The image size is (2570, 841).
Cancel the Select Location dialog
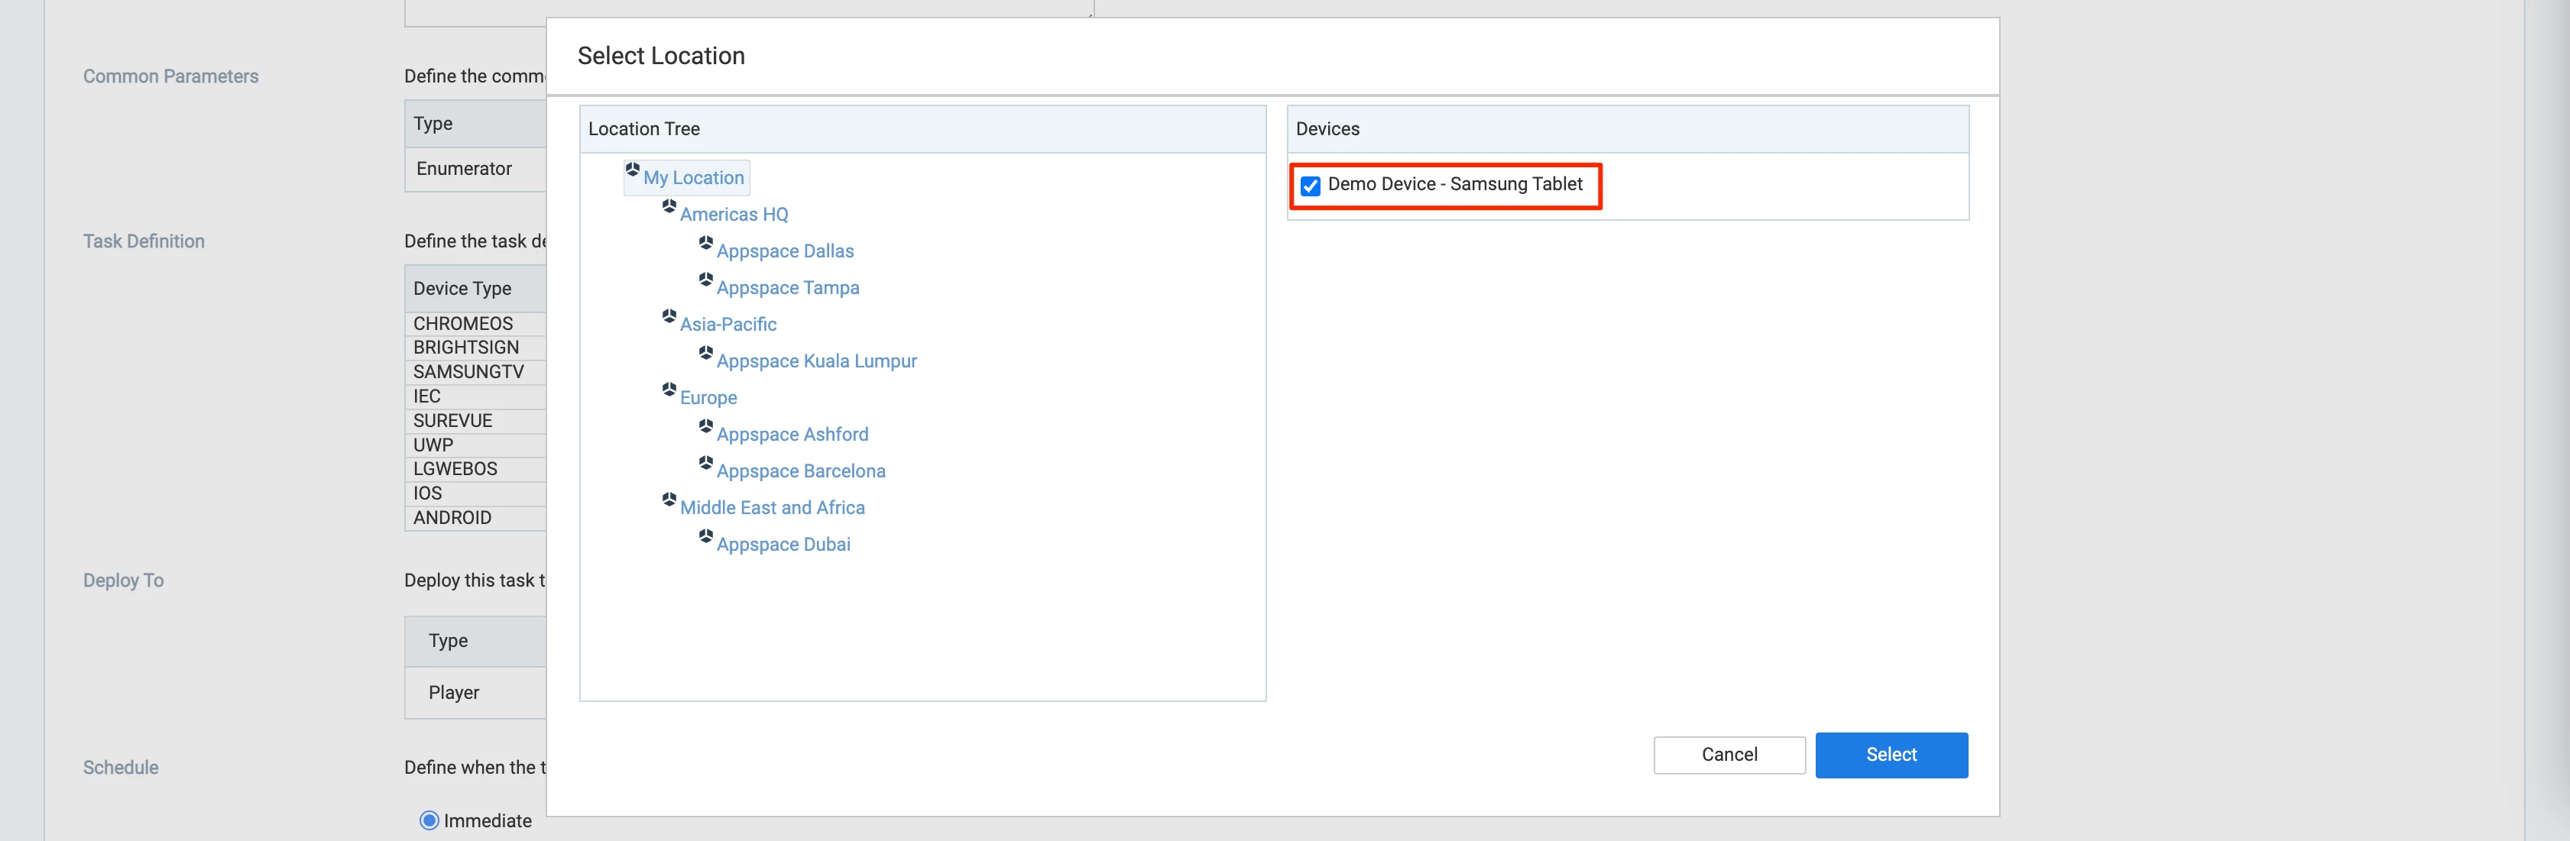(1728, 755)
